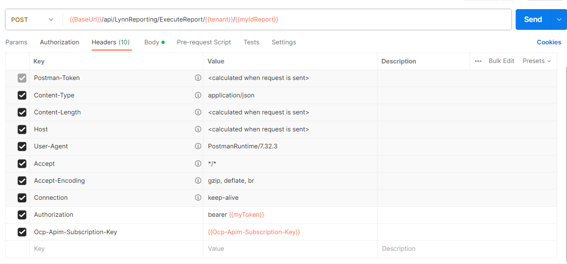Viewport: 567px width, 264px height.
Task: Expand the Send button arrow options
Action: pos(558,19)
